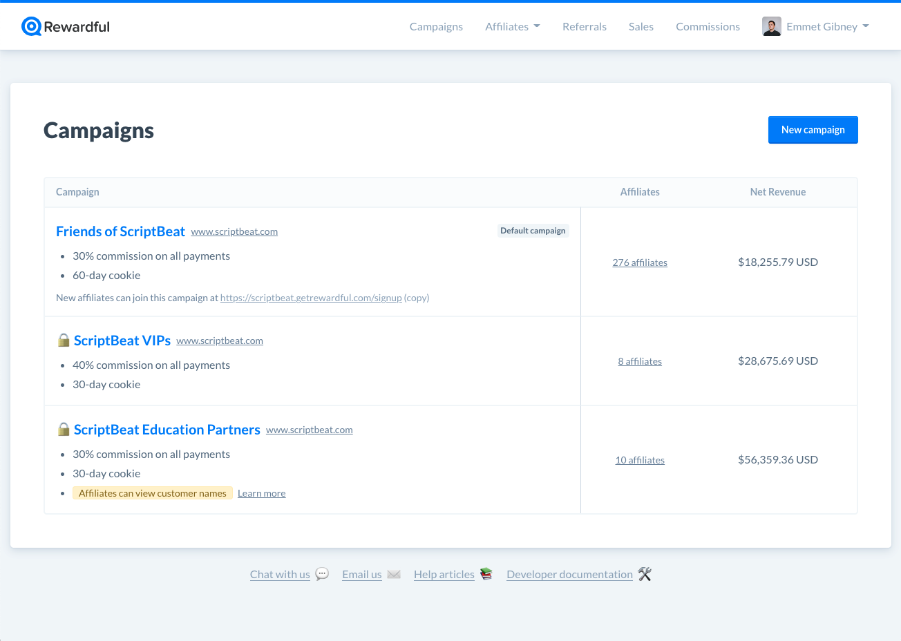
Task: Click Learn more about customer names
Action: (261, 493)
